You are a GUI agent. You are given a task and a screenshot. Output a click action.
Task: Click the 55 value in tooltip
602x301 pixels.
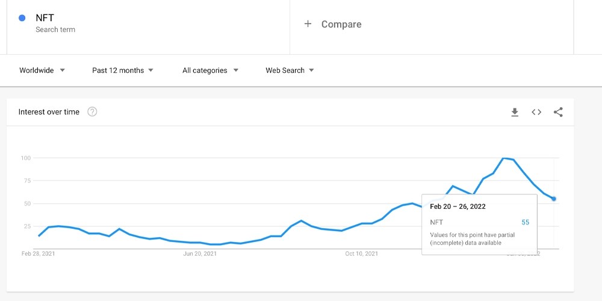click(x=525, y=222)
